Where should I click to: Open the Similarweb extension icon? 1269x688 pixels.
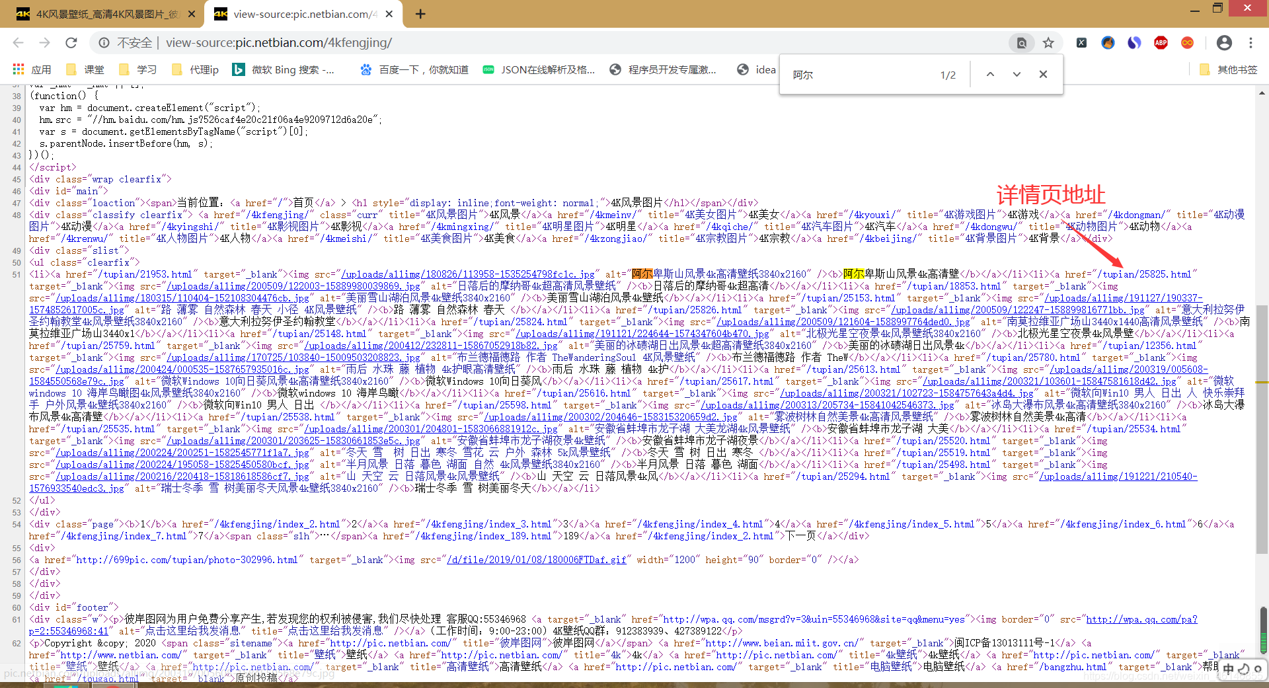[x=1134, y=42]
